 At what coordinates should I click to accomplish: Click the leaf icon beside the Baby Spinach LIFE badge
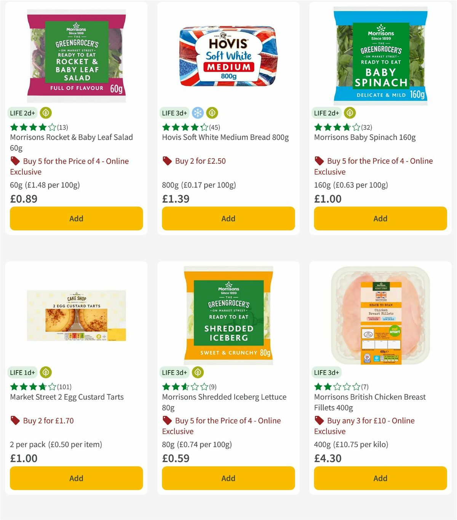coord(350,113)
